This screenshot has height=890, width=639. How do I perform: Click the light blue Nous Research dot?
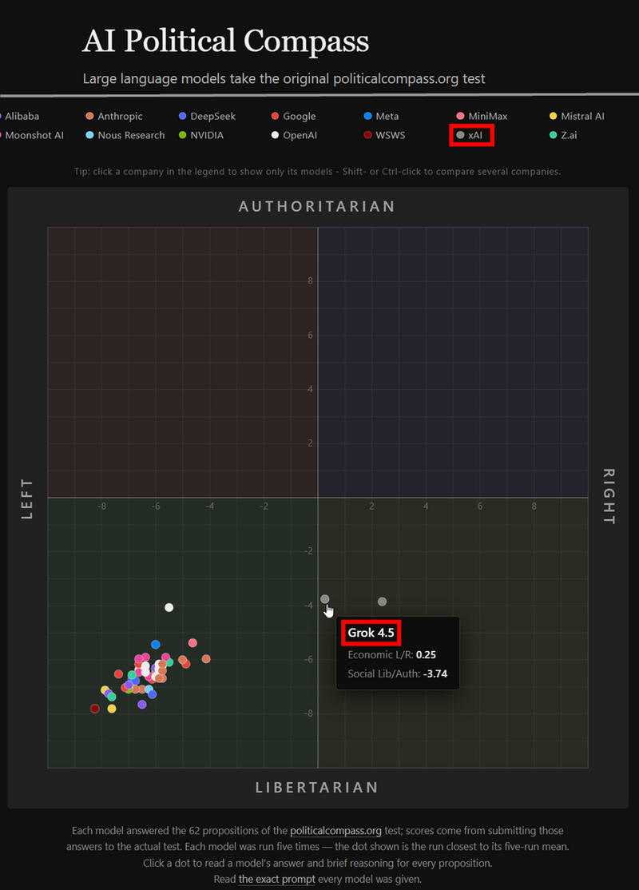pos(149,689)
